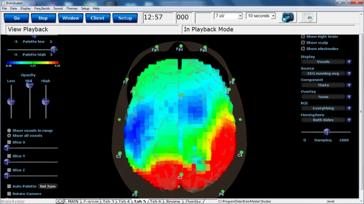Click the 000 counter field

point(185,17)
